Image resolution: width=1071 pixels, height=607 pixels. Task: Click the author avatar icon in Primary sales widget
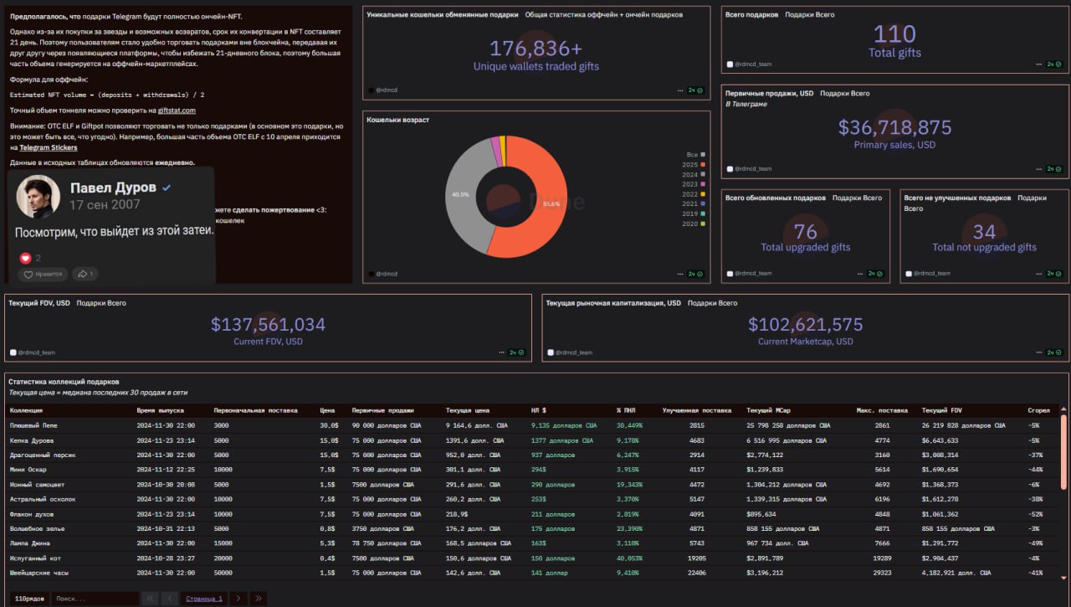coord(730,168)
